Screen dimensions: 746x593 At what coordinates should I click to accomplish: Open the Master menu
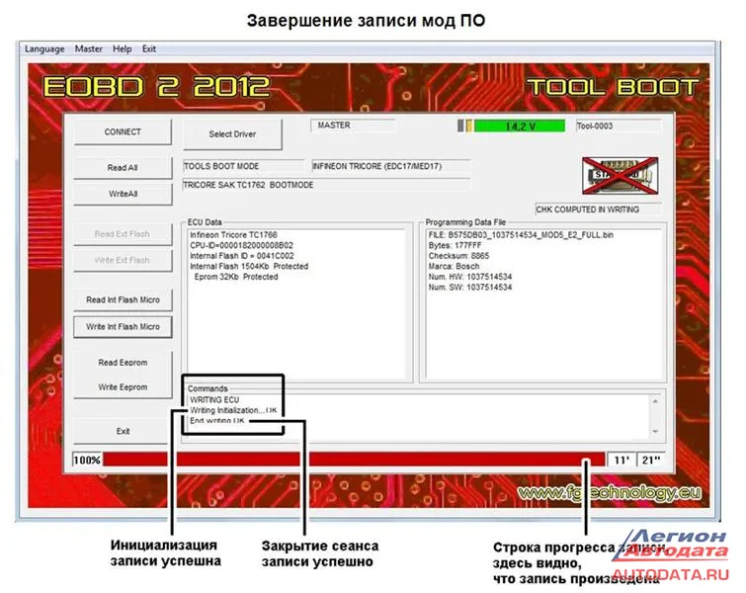click(89, 48)
